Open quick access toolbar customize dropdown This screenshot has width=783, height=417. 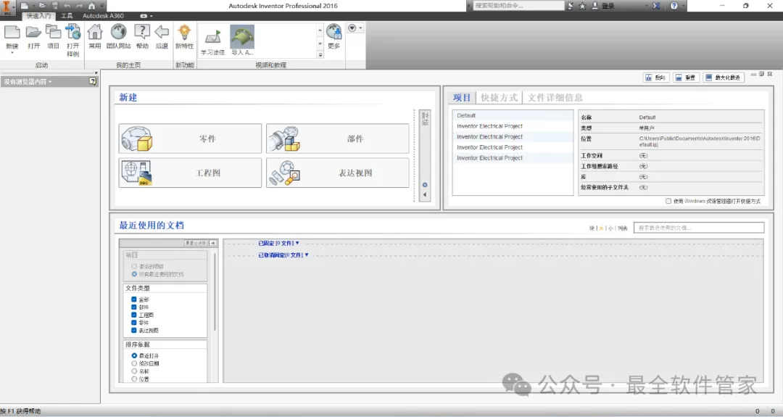102,6
